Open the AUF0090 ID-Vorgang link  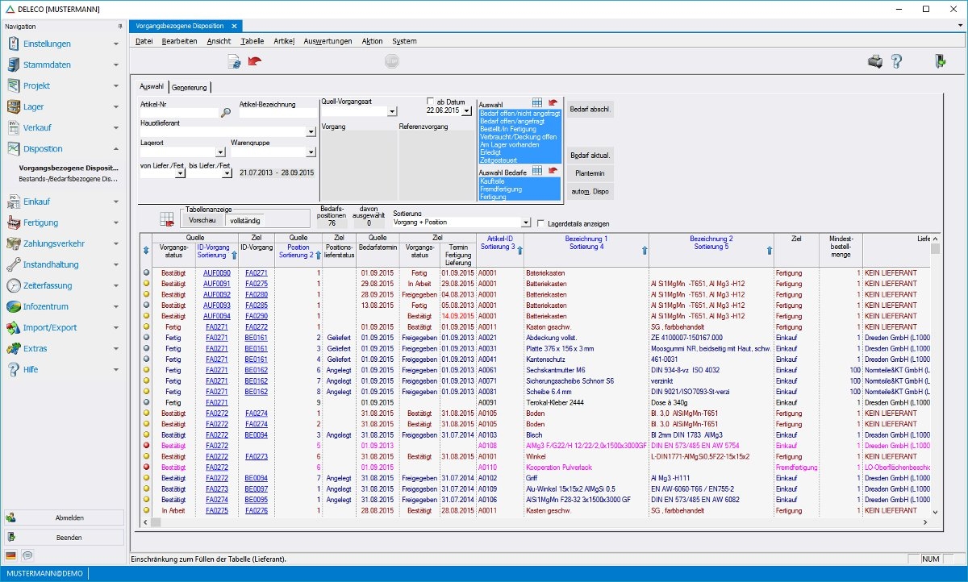[217, 273]
